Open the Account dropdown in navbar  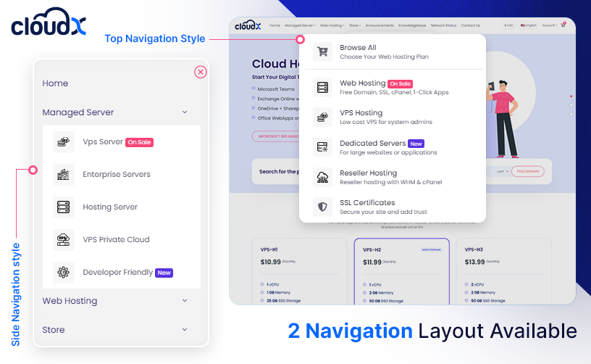click(x=549, y=25)
